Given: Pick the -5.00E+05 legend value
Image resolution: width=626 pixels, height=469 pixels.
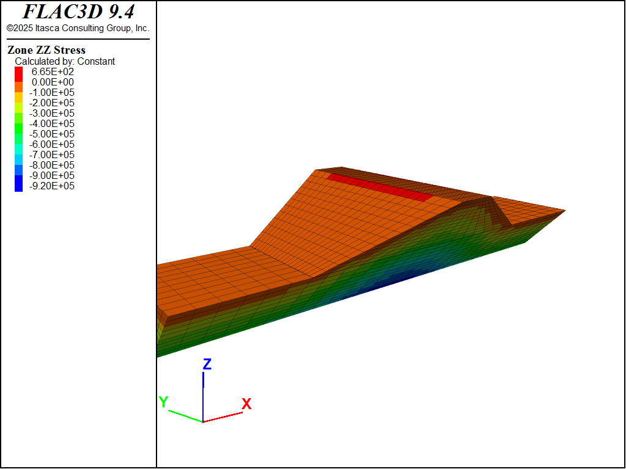Looking at the screenshot, I should tap(52, 134).
